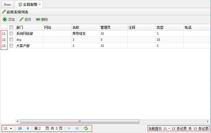Check the dtp row checkbox
Image resolution: width=211 pixels, height=133 pixels.
click(x=11, y=40)
